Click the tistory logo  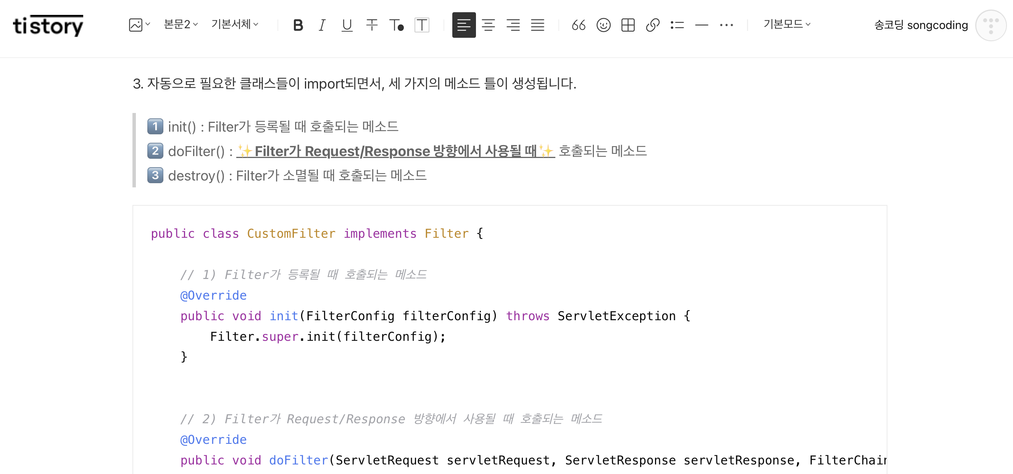pos(48,26)
